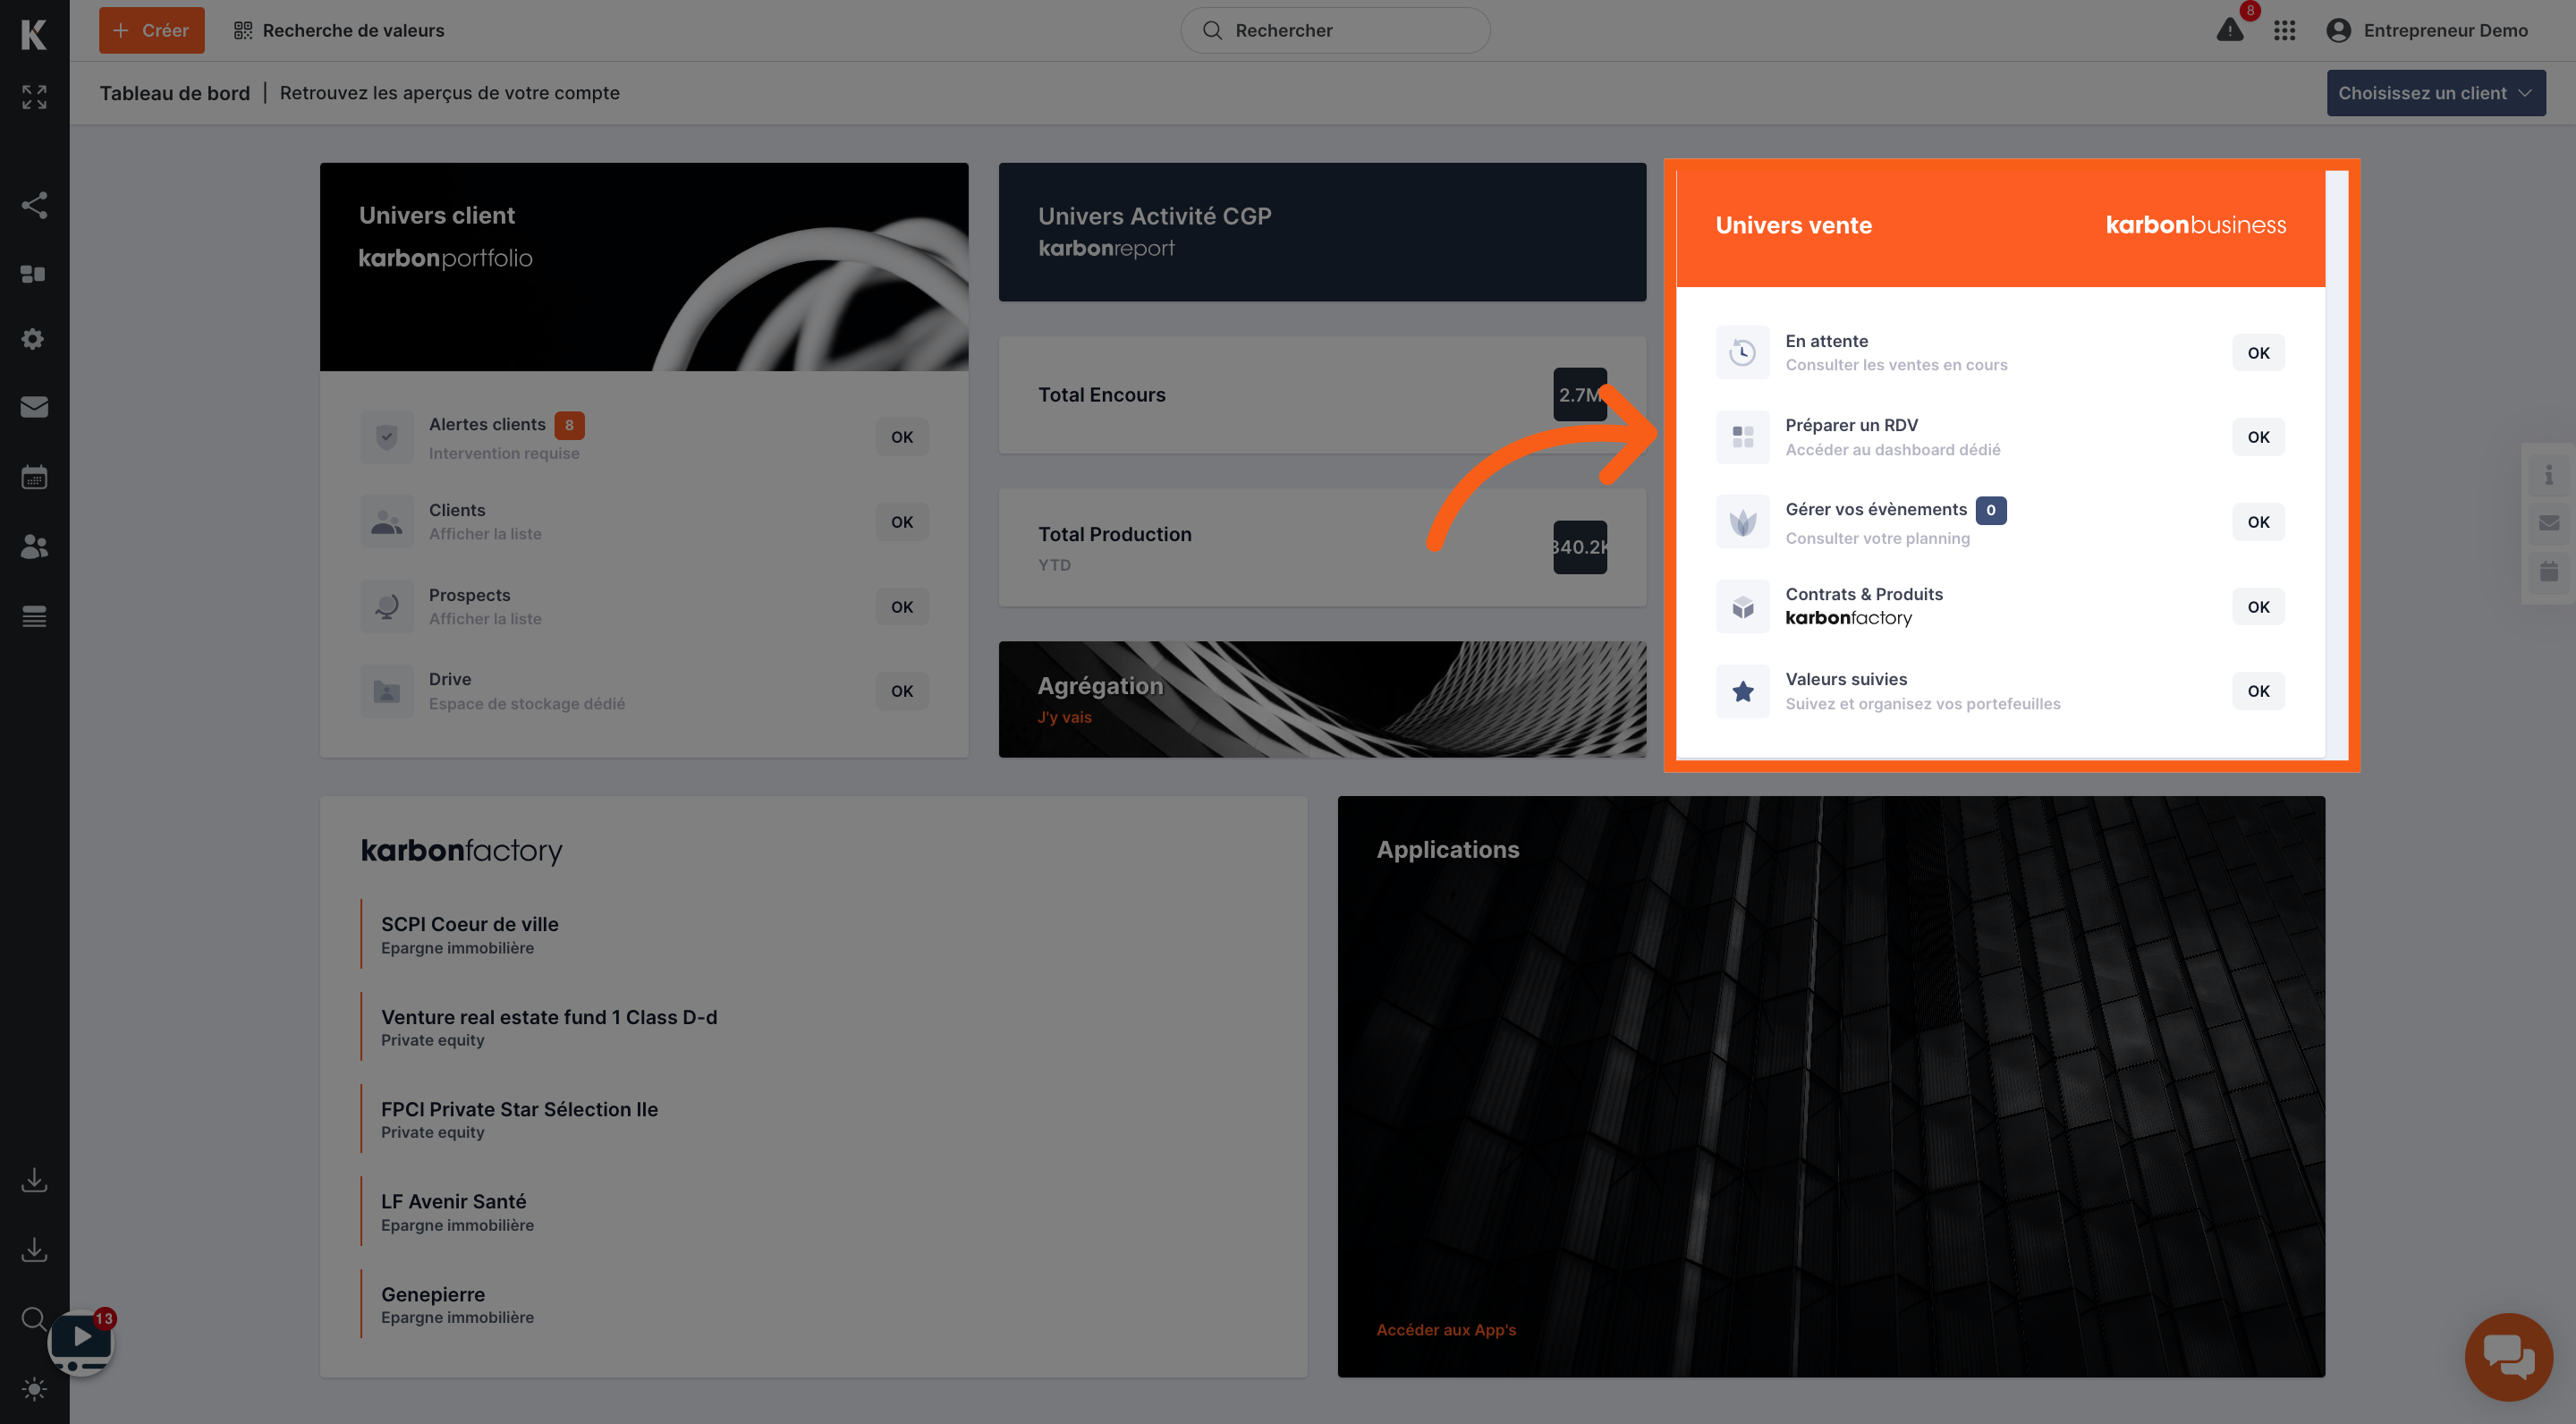Click OK for Alertes clients
2576x1424 pixels.
[x=902, y=437]
